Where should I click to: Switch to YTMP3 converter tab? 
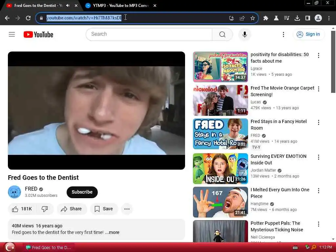(x=120, y=6)
